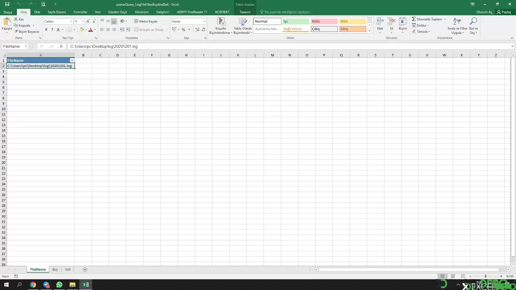
Task: Apply the İyi cell style
Action: 296,21
